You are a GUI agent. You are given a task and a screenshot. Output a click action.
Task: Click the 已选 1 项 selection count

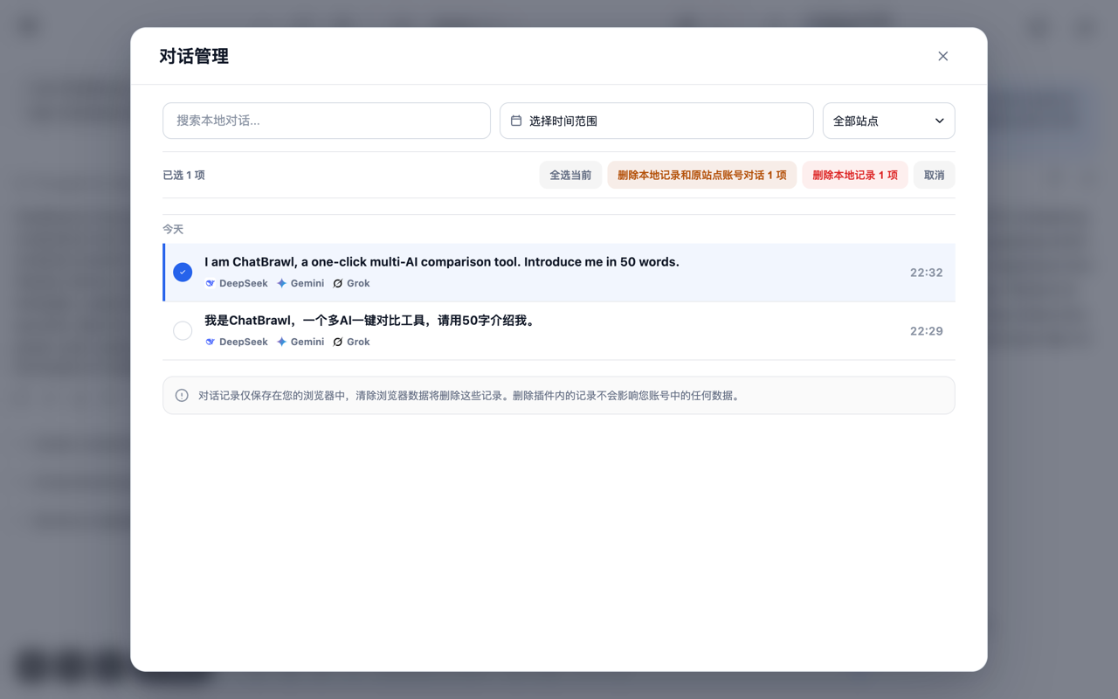coord(183,175)
